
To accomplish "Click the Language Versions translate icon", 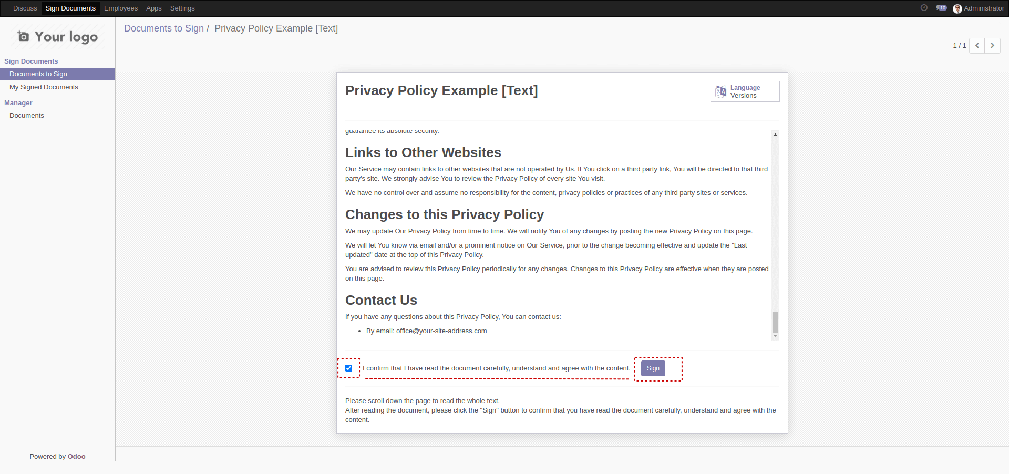I will click(x=720, y=91).
